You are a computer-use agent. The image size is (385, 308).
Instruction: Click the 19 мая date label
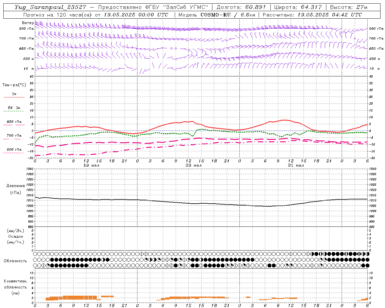[x=91, y=165]
